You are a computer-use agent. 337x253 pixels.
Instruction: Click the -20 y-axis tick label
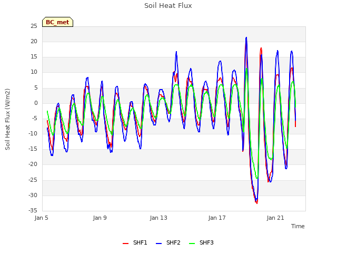pyautogui.click(x=33, y=164)
